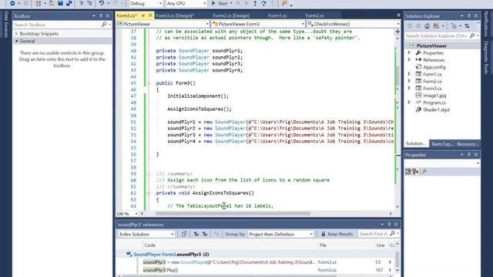This screenshot has width=493, height=277.
Task: Collapse the AssignIconsToSquares method block
Action: 149,193
